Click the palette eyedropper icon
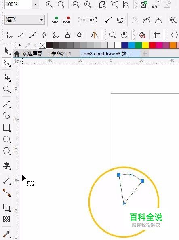 tap(28, 45)
